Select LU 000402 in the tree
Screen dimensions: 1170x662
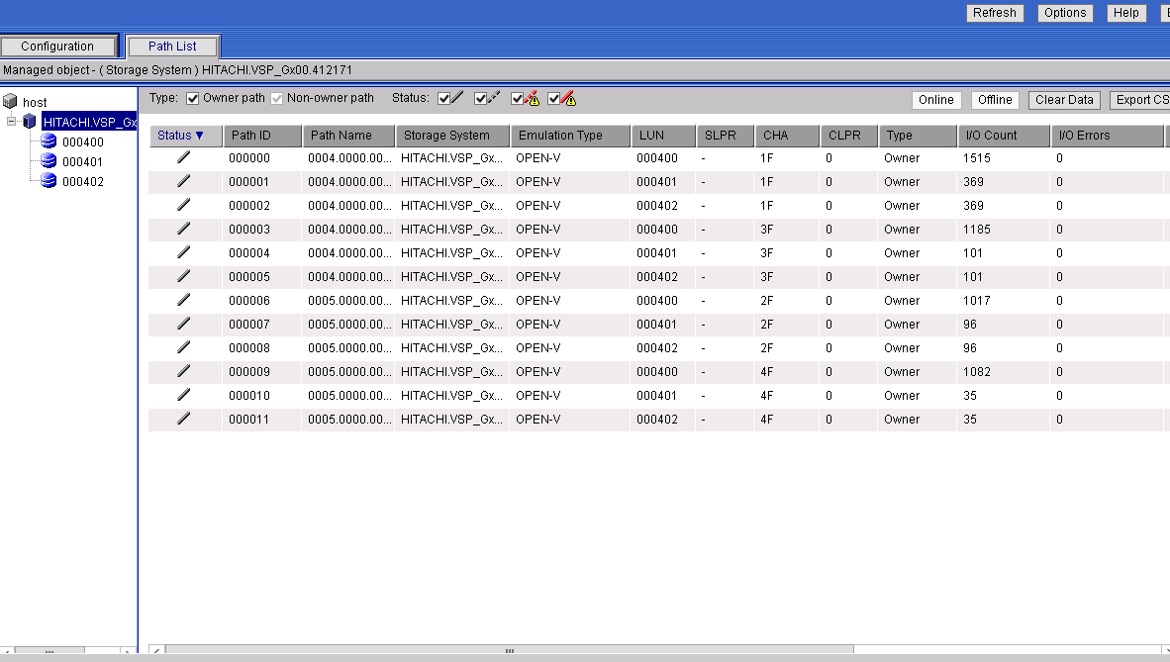83,181
